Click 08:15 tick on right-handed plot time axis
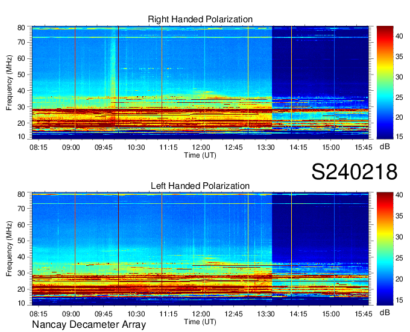This screenshot has height=332, width=410. point(39,147)
